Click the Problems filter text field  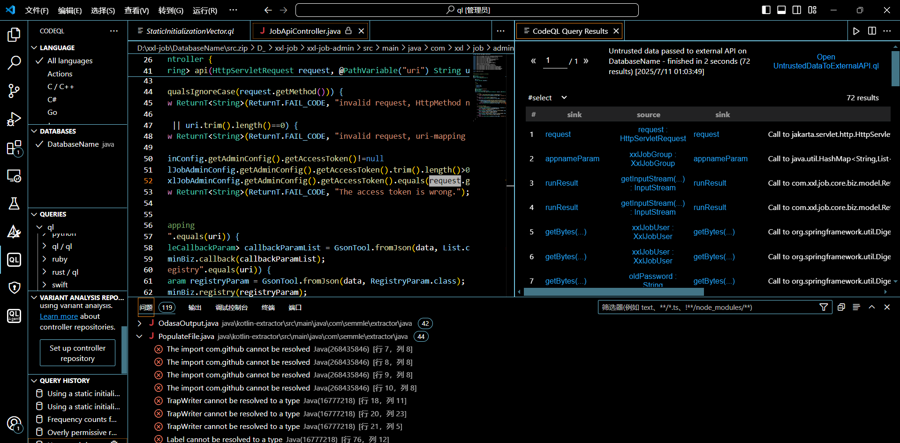coord(707,307)
